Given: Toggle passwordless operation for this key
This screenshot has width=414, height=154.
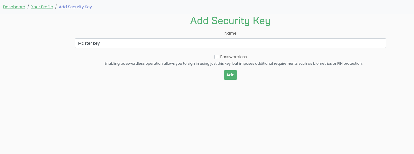Looking at the screenshot, I should [x=216, y=57].
